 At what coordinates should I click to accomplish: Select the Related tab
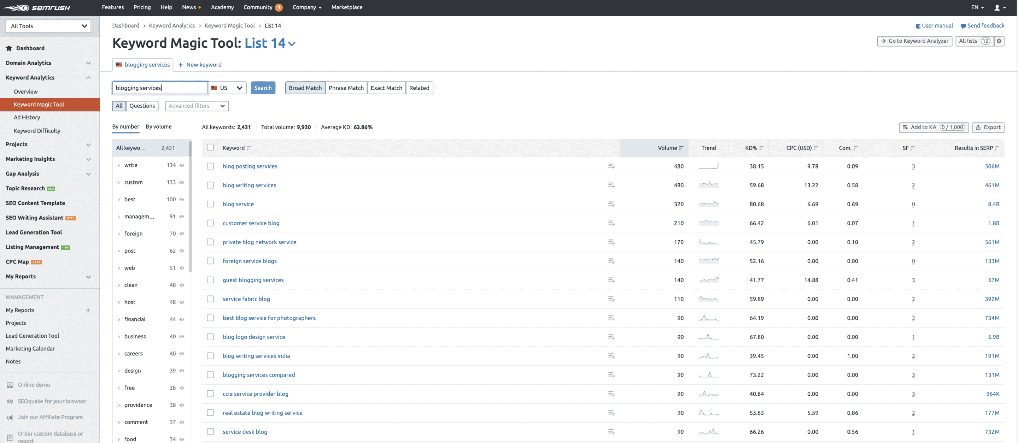pyautogui.click(x=419, y=88)
